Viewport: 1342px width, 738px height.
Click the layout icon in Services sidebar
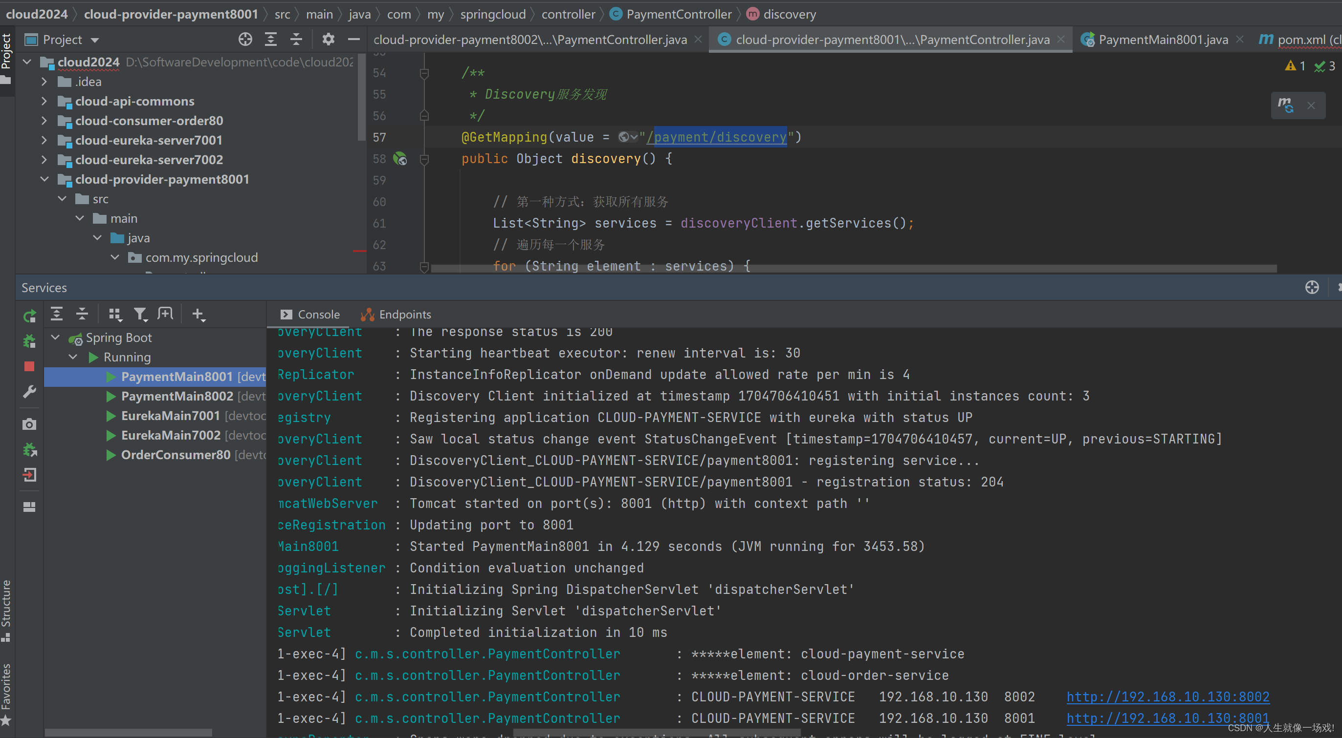click(30, 507)
